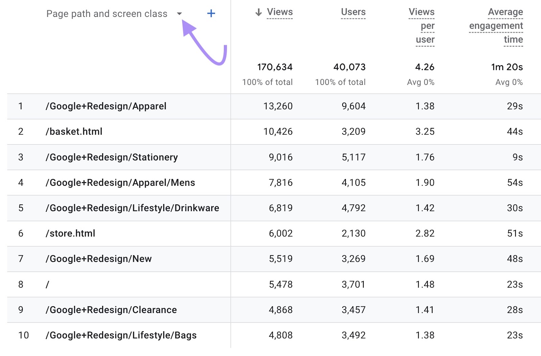Open the /basket.html page path

pyautogui.click(x=74, y=132)
